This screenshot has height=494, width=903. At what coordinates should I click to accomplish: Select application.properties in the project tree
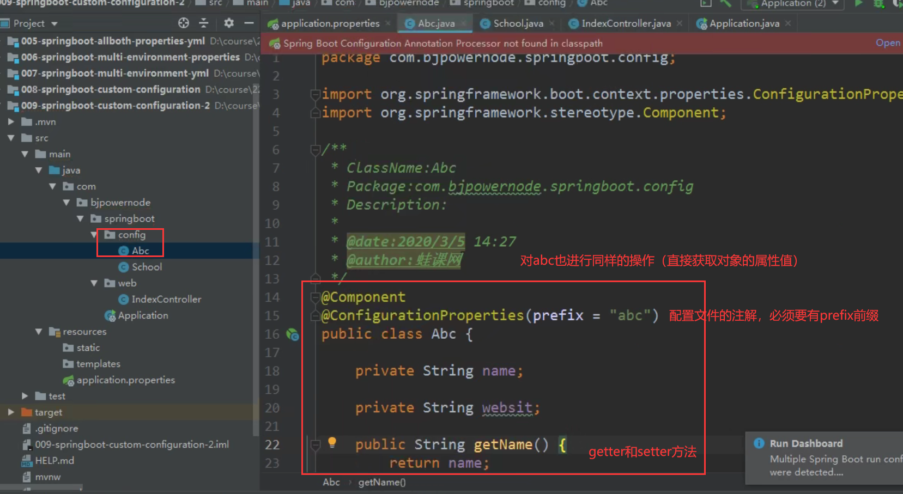pyautogui.click(x=125, y=380)
